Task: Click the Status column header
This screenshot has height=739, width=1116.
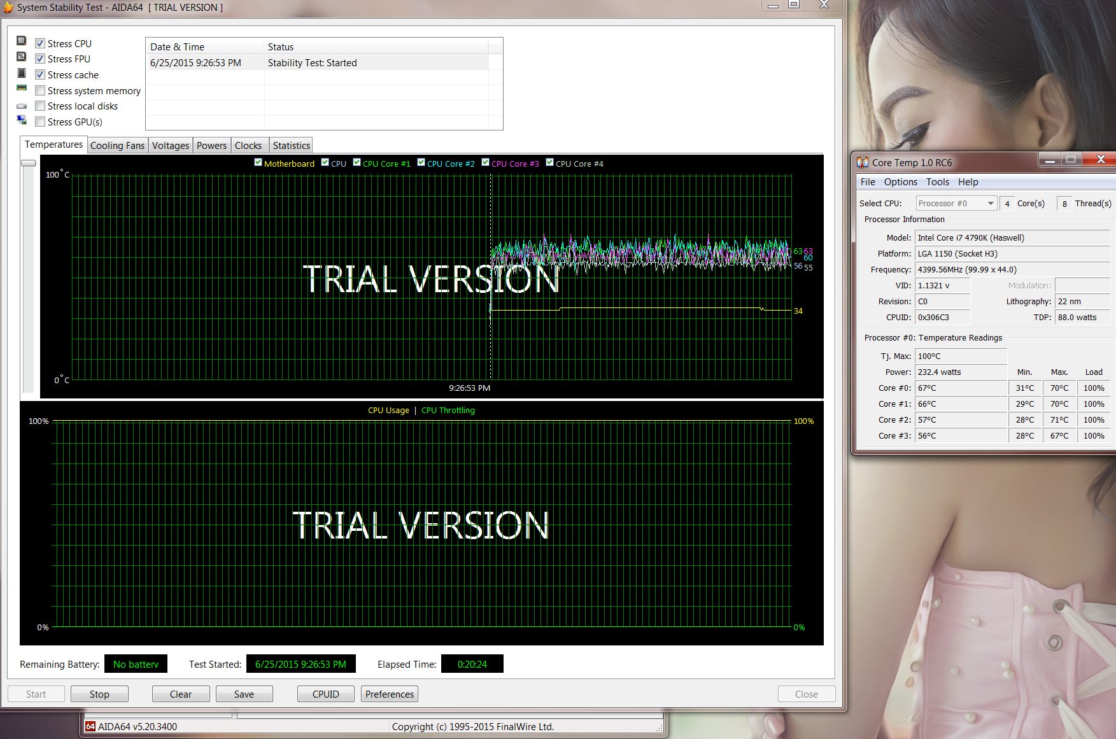Action: coord(376,46)
